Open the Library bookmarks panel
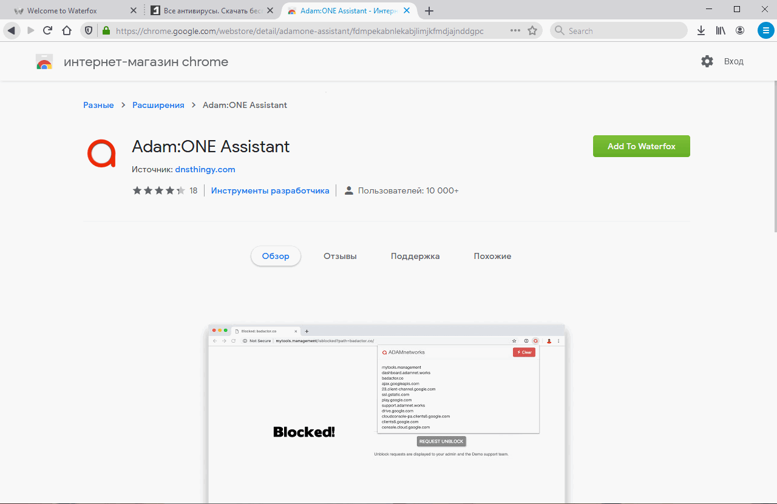The width and height of the screenshot is (777, 504). click(721, 31)
